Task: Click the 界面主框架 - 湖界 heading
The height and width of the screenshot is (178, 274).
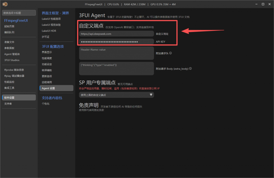Action: coord(55,13)
